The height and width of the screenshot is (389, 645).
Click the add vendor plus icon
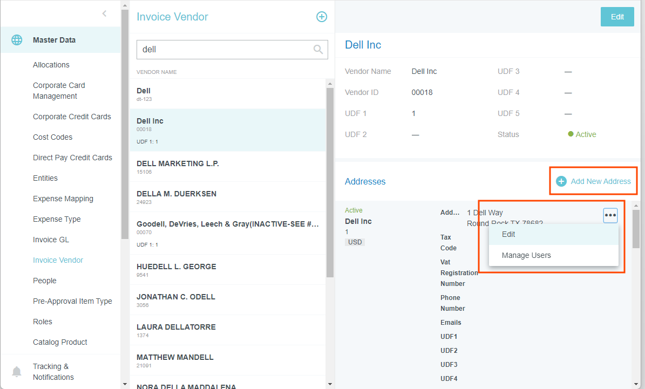(x=321, y=17)
